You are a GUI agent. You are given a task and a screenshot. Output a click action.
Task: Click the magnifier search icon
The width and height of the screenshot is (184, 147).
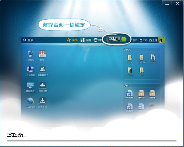click(25, 40)
